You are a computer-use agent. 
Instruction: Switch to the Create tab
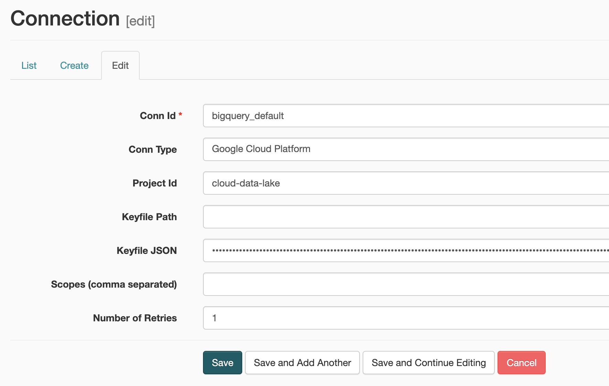coord(74,65)
